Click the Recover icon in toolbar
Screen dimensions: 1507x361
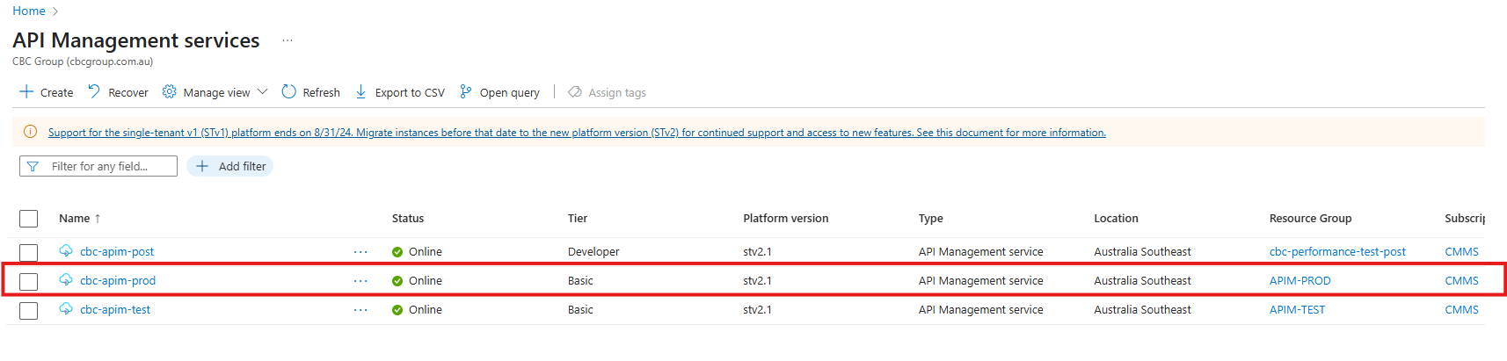(94, 91)
